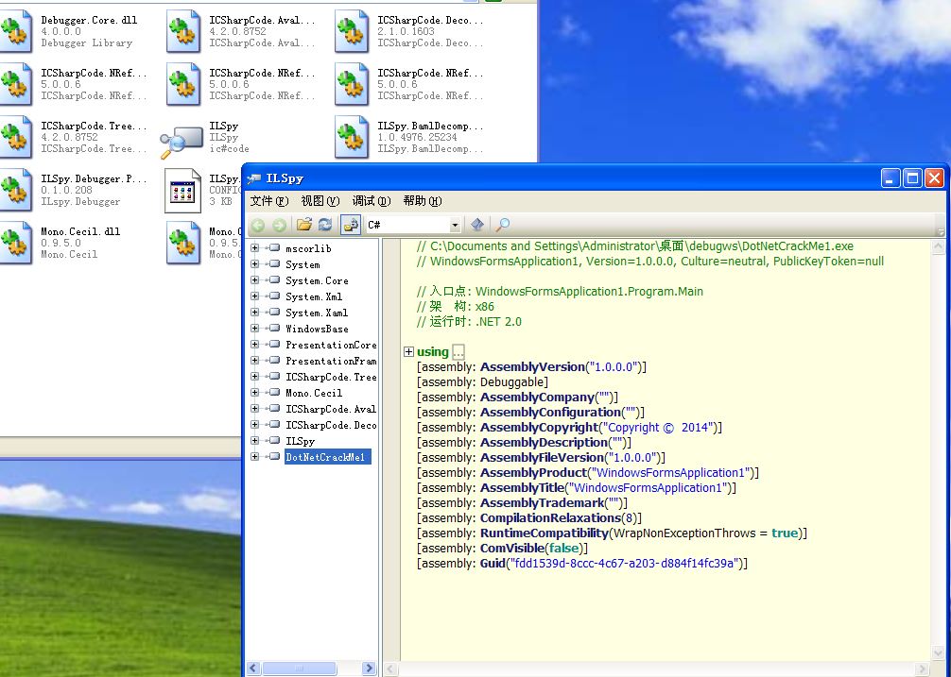Image resolution: width=951 pixels, height=677 pixels.
Task: Select the ILSpy executable icon in Explorer
Action: pos(182,141)
